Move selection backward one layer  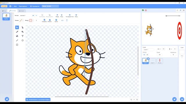[62, 15]
